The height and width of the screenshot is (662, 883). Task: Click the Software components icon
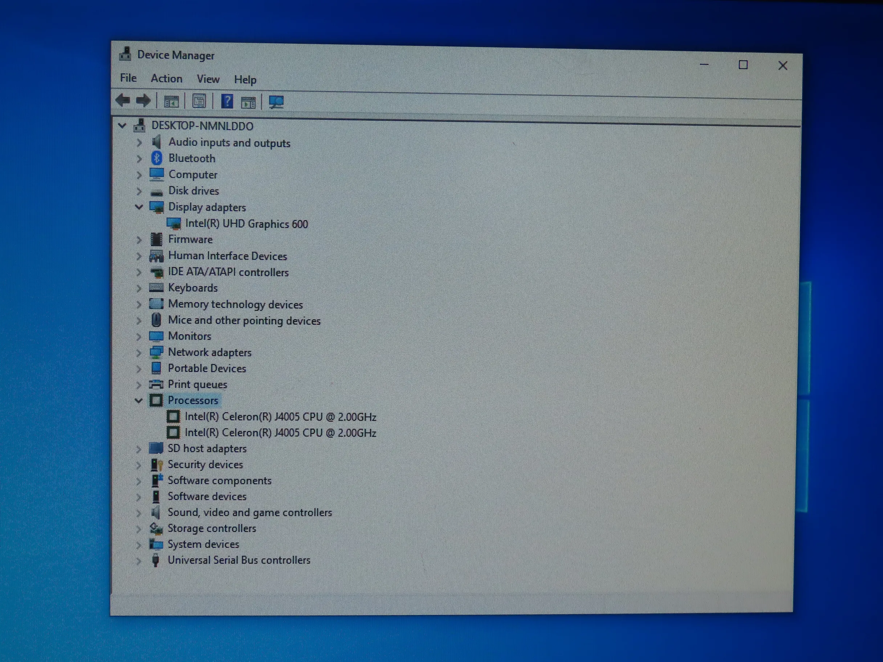157,480
